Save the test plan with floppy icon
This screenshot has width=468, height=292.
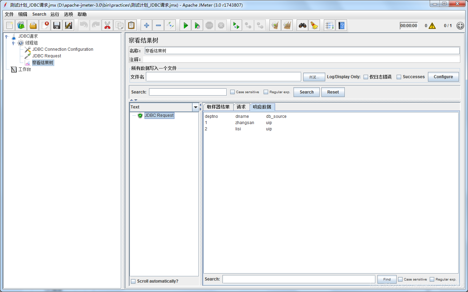(x=57, y=25)
